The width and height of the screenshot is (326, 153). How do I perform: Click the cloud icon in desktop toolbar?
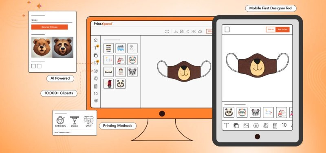[200, 32]
